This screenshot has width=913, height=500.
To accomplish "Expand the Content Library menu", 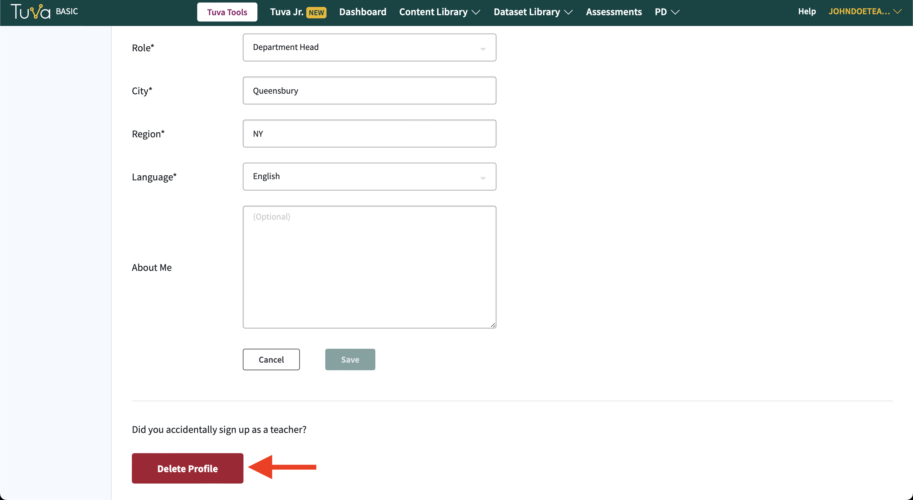I will pos(439,12).
